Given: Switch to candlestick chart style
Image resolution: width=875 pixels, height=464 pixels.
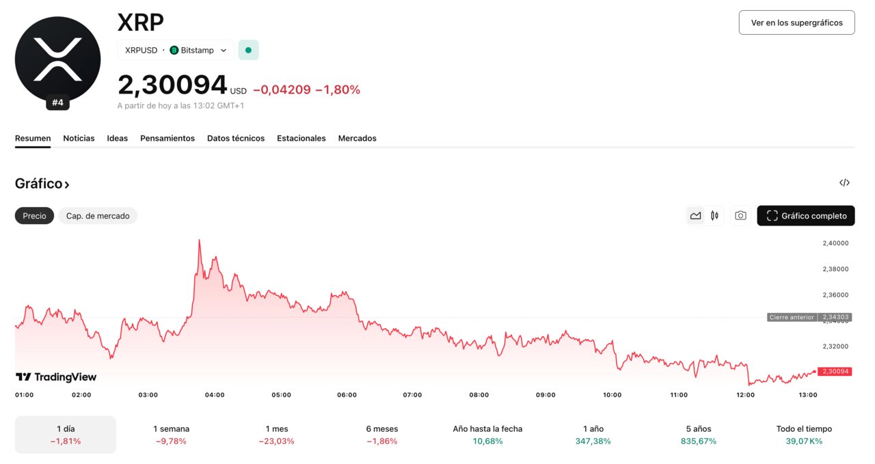Looking at the screenshot, I should point(714,215).
